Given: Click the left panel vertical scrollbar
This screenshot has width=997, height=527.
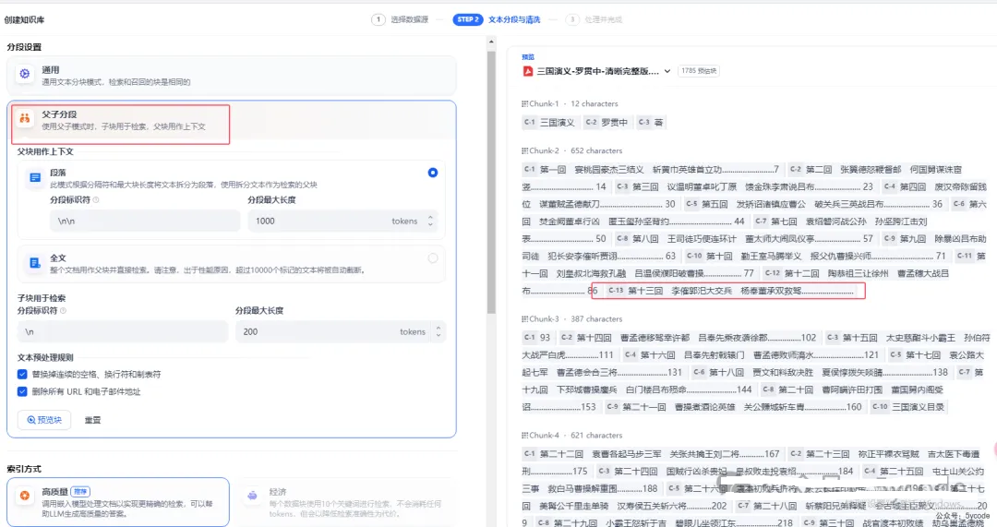Looking at the screenshot, I should click(x=491, y=183).
